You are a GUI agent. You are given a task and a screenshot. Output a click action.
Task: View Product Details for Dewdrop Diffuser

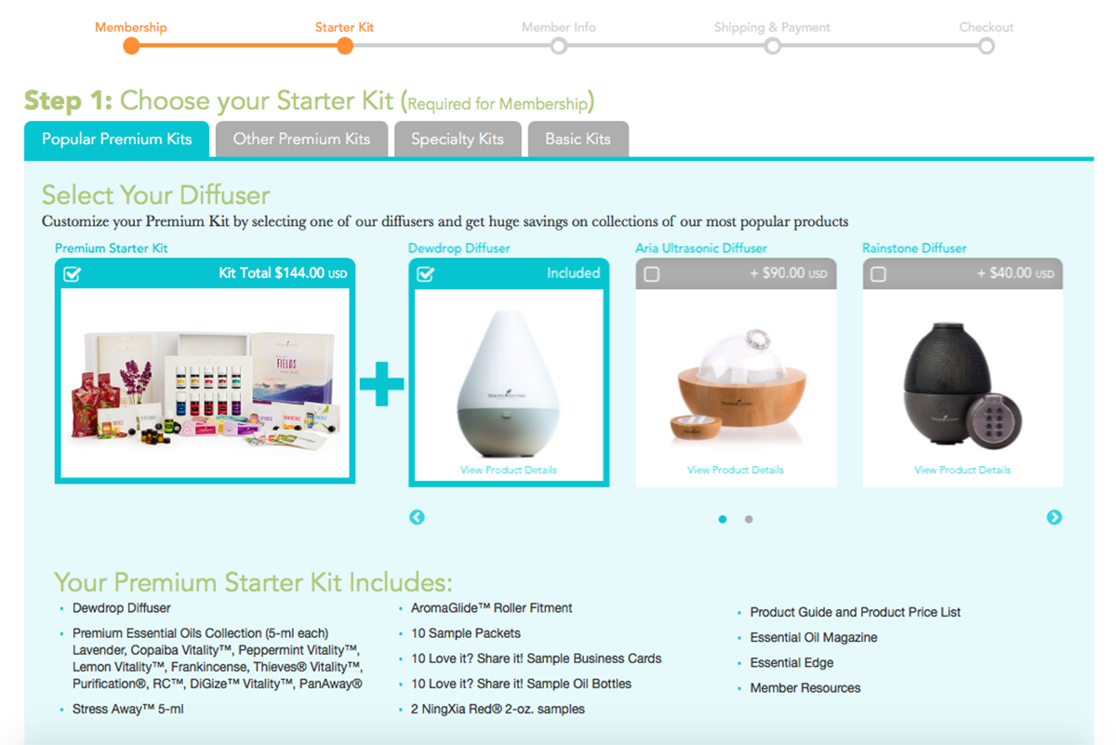[x=509, y=470]
